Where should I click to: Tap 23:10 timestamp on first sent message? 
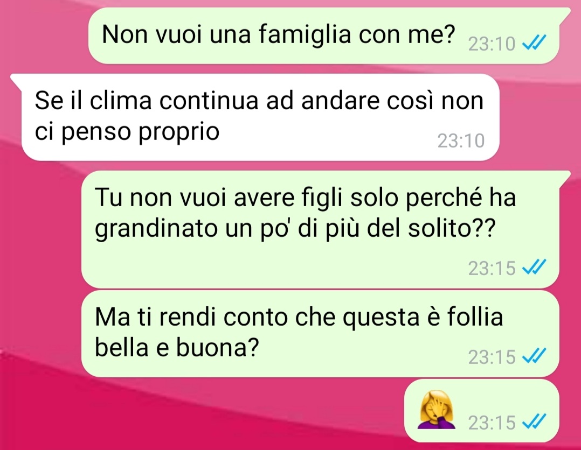click(x=492, y=44)
